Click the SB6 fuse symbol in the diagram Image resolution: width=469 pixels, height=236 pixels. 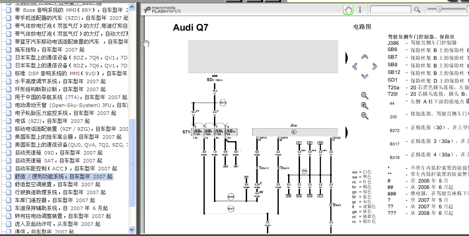[x=198, y=132]
